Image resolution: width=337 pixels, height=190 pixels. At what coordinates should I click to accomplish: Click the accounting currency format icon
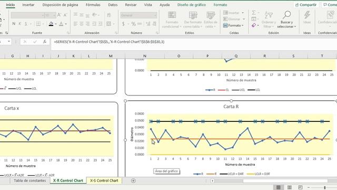(x=123, y=24)
